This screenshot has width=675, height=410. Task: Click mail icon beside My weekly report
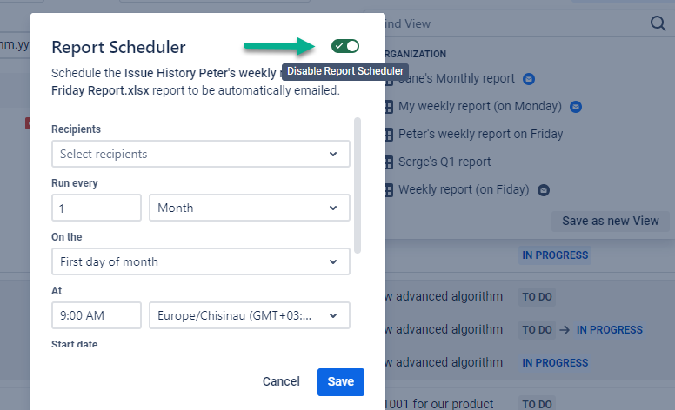point(575,107)
